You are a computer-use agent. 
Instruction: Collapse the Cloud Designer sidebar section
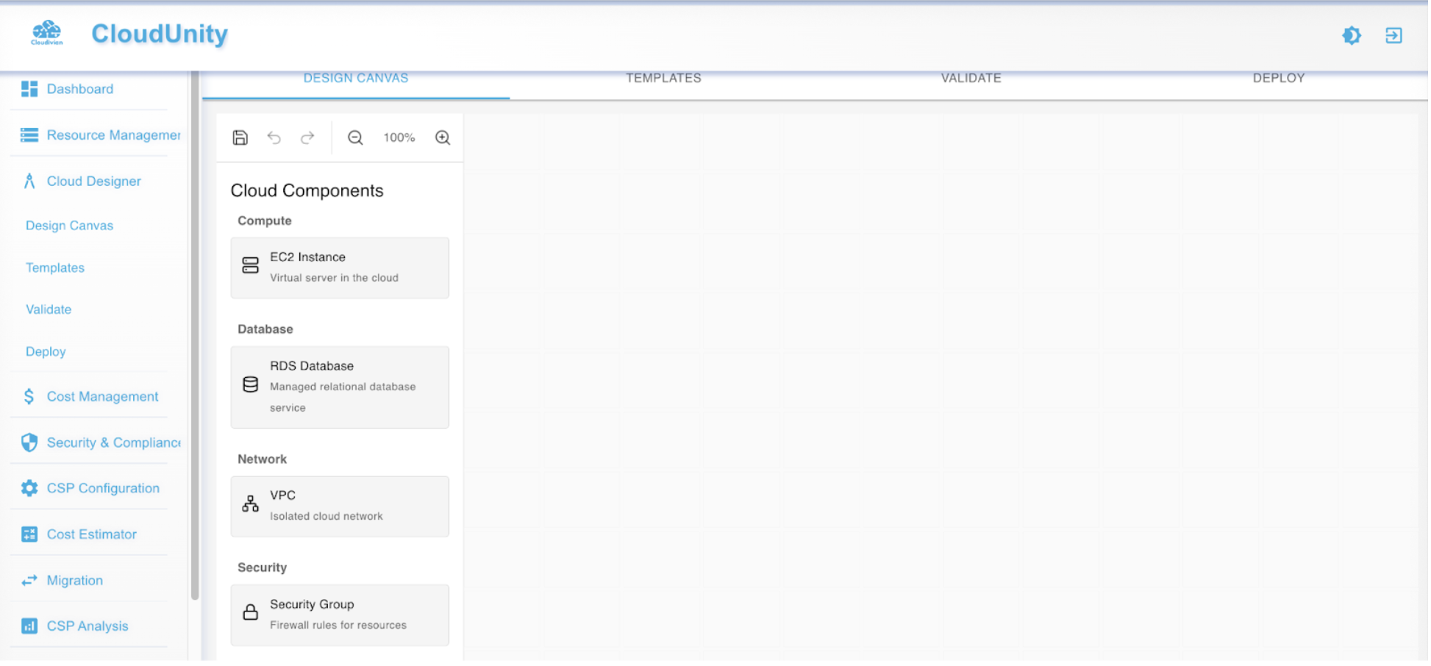93,182
